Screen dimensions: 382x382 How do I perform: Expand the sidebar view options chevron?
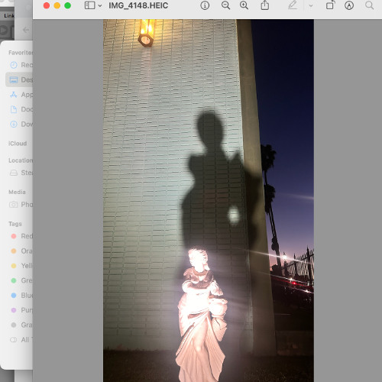tap(100, 5)
